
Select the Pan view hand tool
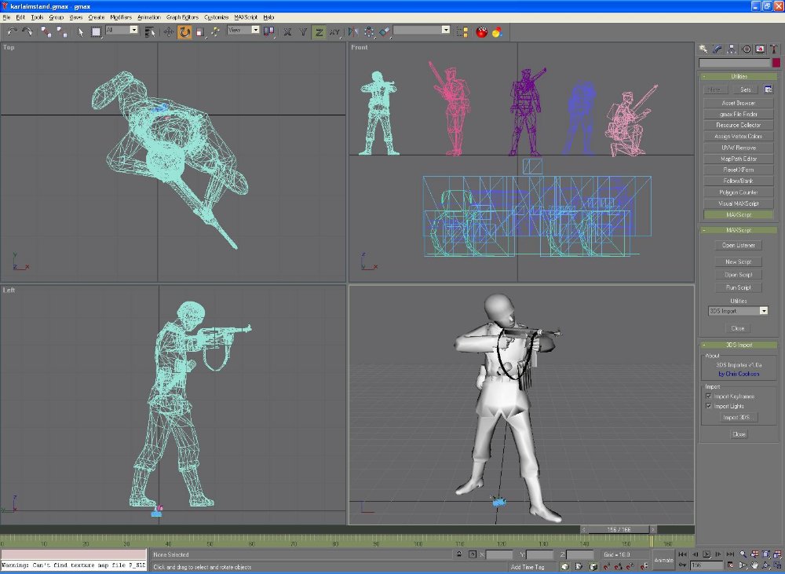(754, 565)
